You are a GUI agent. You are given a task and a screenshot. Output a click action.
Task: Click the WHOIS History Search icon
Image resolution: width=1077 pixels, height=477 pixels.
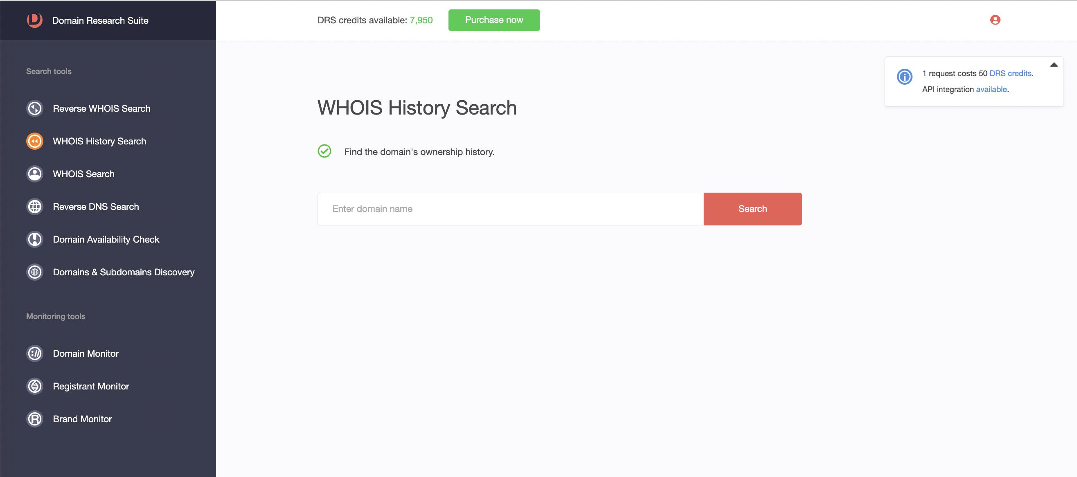pos(35,141)
